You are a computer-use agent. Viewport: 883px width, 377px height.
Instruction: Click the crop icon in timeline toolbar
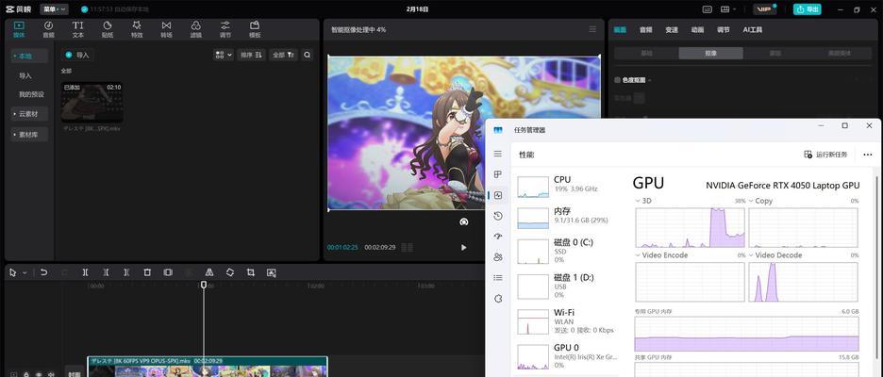(251, 272)
